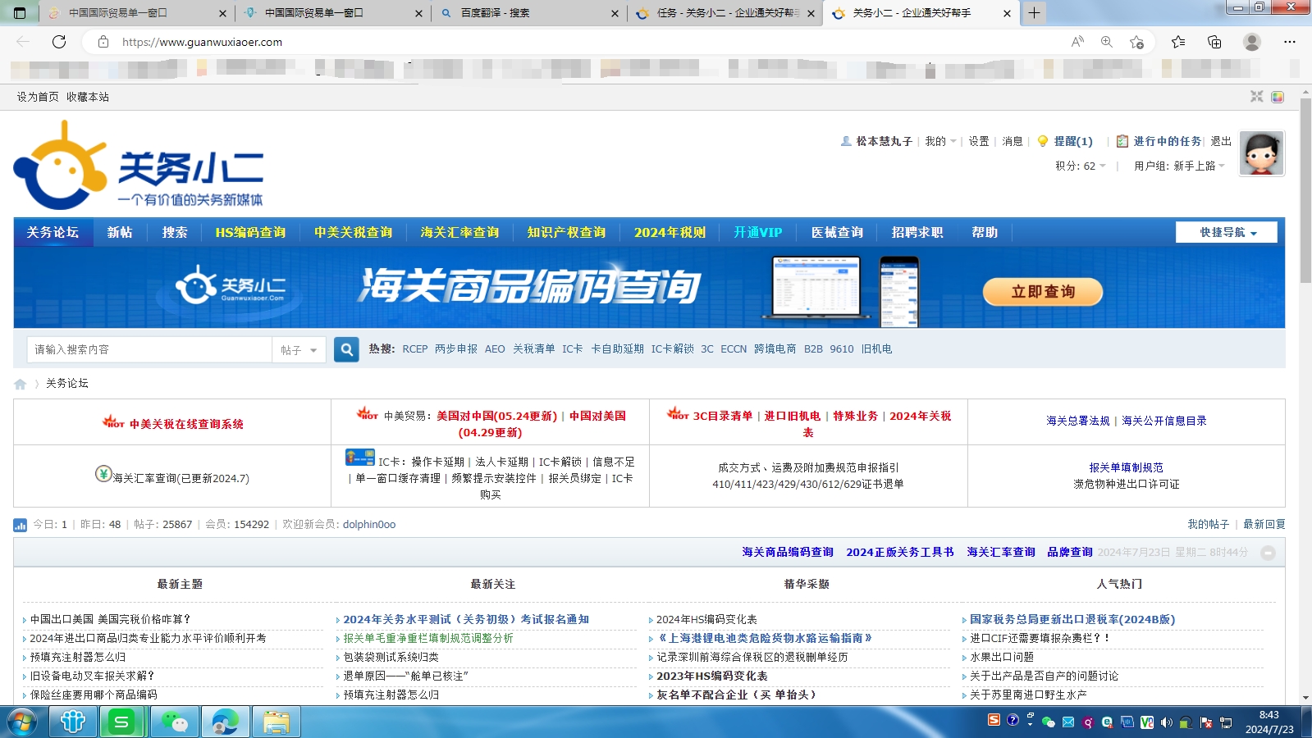
Task: Click the green S taskbar app icon
Action: 122,722
